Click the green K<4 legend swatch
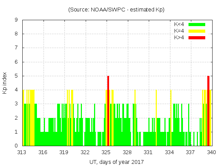This screenshot has height=167, width=223. (x=197, y=24)
